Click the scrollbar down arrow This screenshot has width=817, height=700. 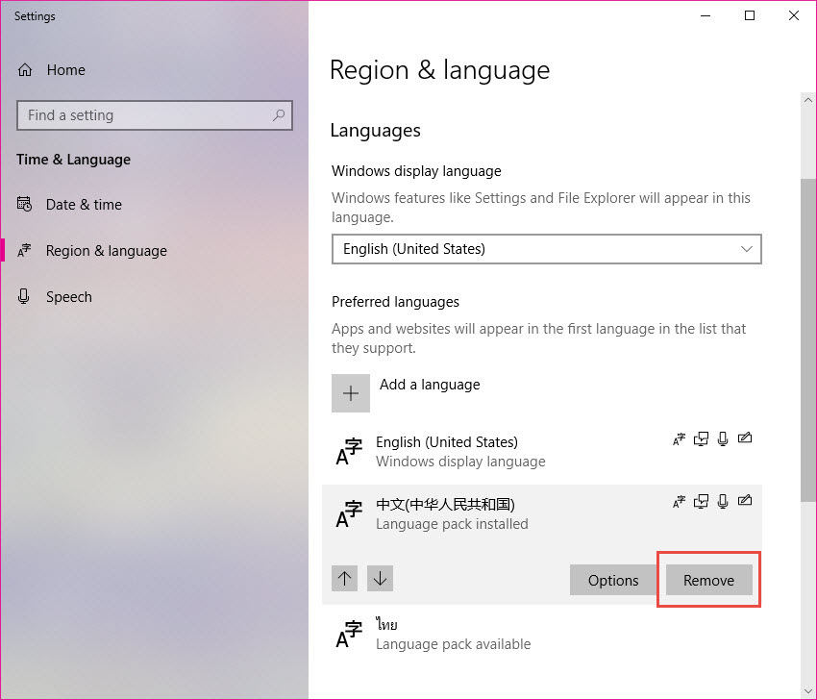[808, 691]
